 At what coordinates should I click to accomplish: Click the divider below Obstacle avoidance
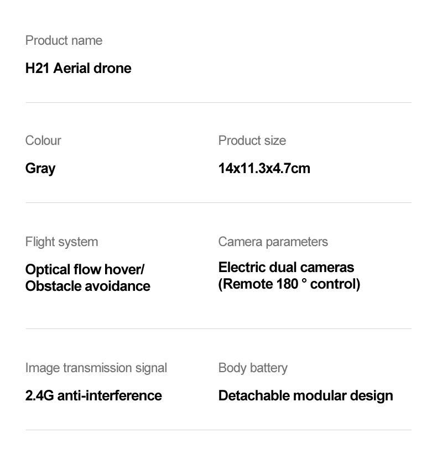click(x=218, y=328)
